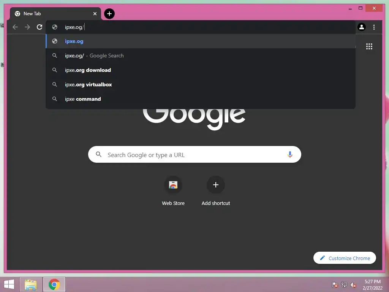Reload the page with refresh icon

[40, 27]
